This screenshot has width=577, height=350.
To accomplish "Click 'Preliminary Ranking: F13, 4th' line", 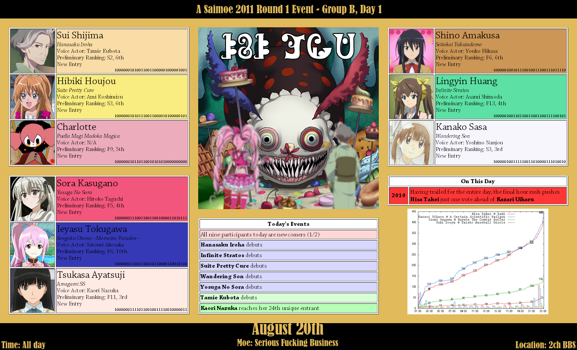I will coord(471,103).
